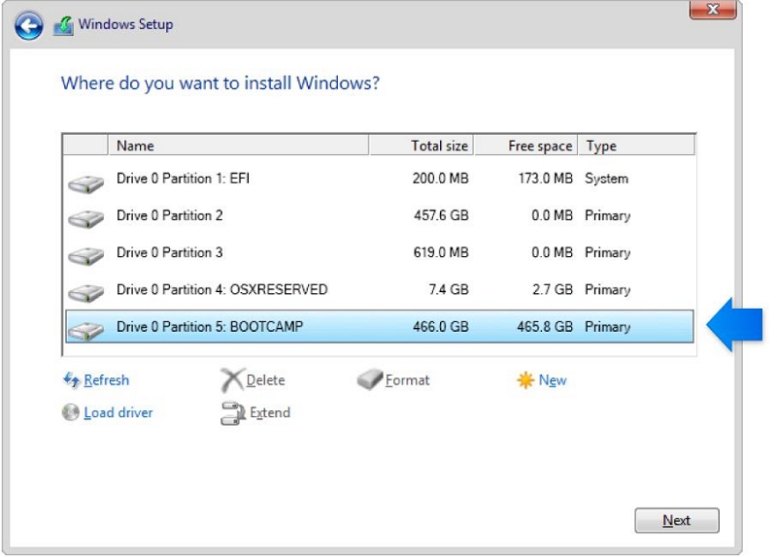Click the New starburst icon
This screenshot has width=777, height=557.
pyautogui.click(x=525, y=380)
